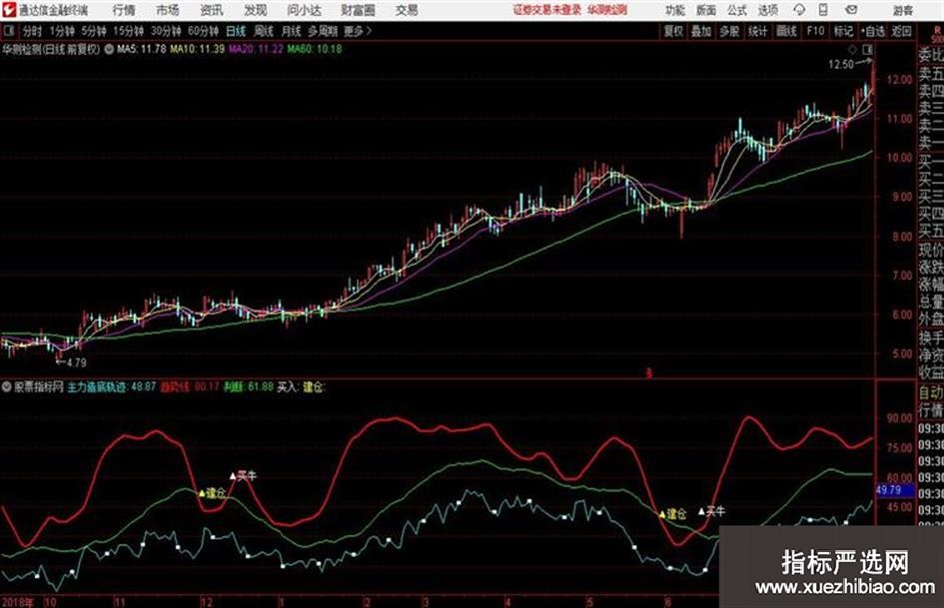Click the 建仓 signal marker near June

(x=672, y=514)
